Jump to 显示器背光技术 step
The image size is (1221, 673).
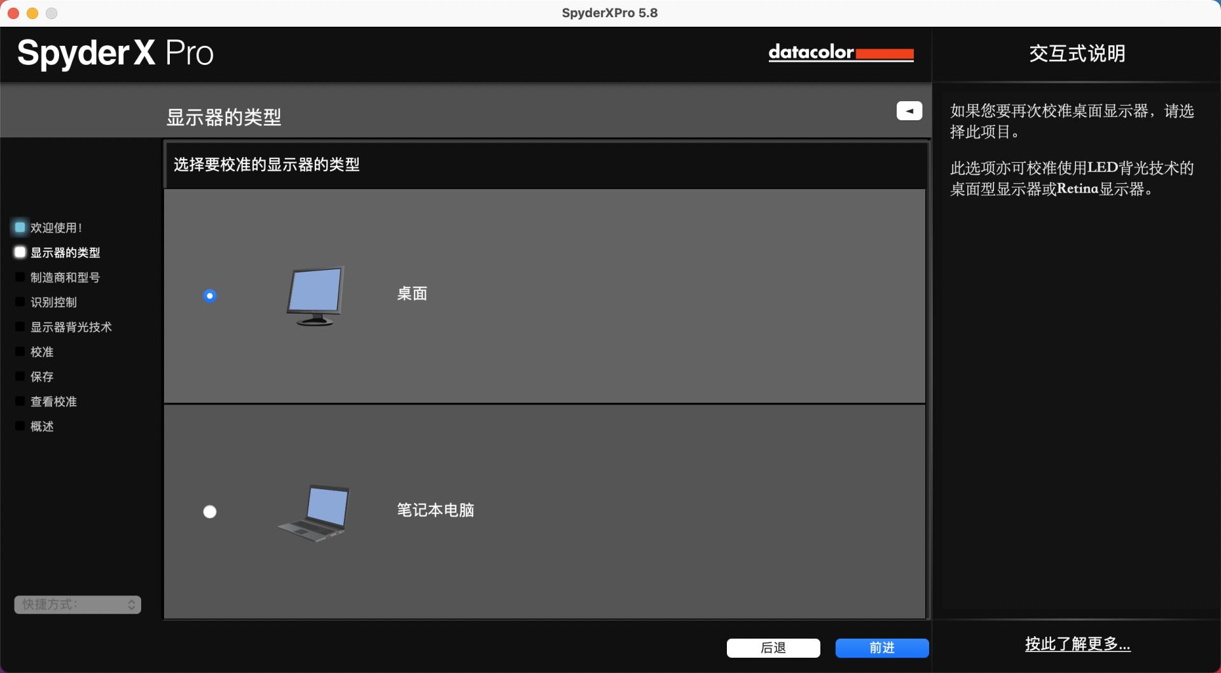point(71,327)
